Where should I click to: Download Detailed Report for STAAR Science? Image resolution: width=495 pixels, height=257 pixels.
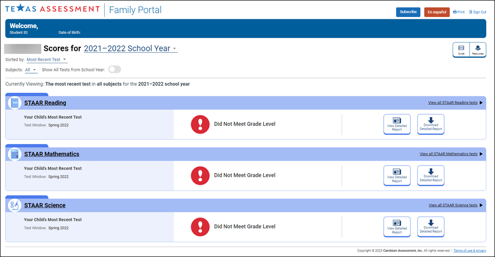(x=431, y=227)
